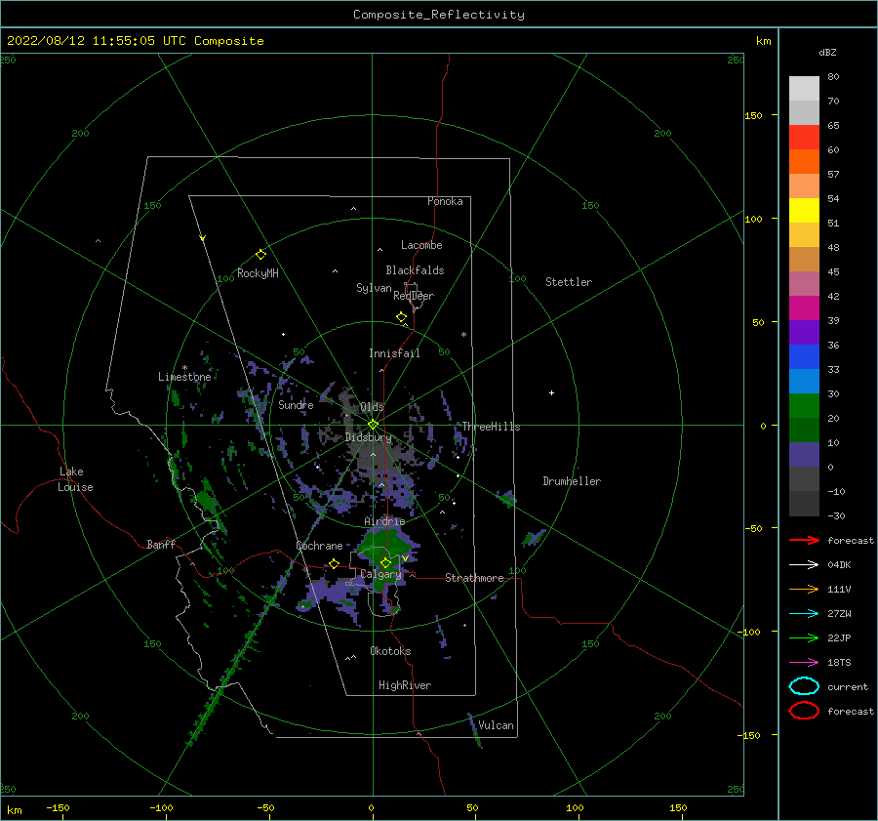Image resolution: width=878 pixels, height=821 pixels.
Task: Click the Innisfail label
Action: click(394, 353)
